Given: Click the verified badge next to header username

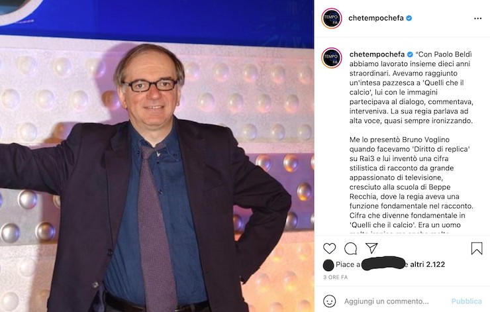Looking at the screenshot, I should tap(409, 18).
